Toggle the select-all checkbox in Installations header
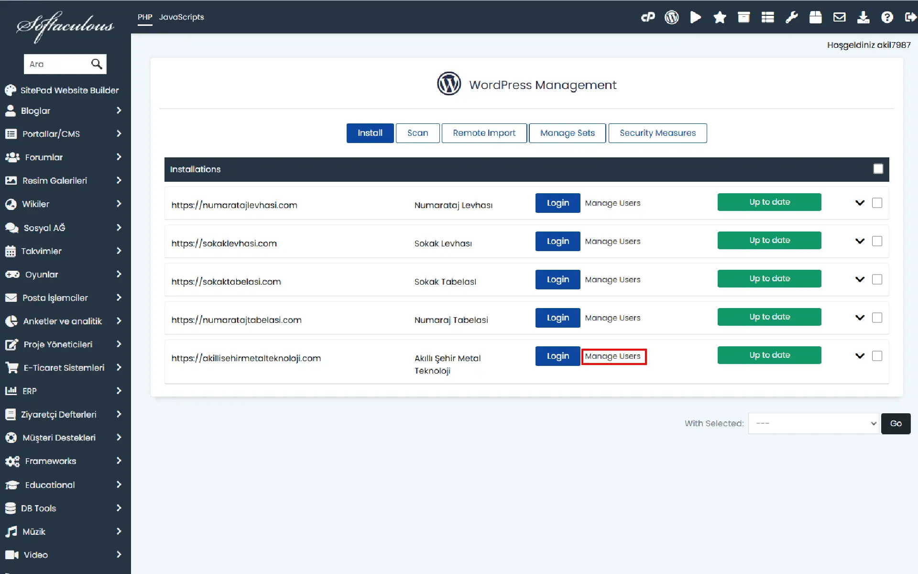The width and height of the screenshot is (918, 574). click(878, 169)
